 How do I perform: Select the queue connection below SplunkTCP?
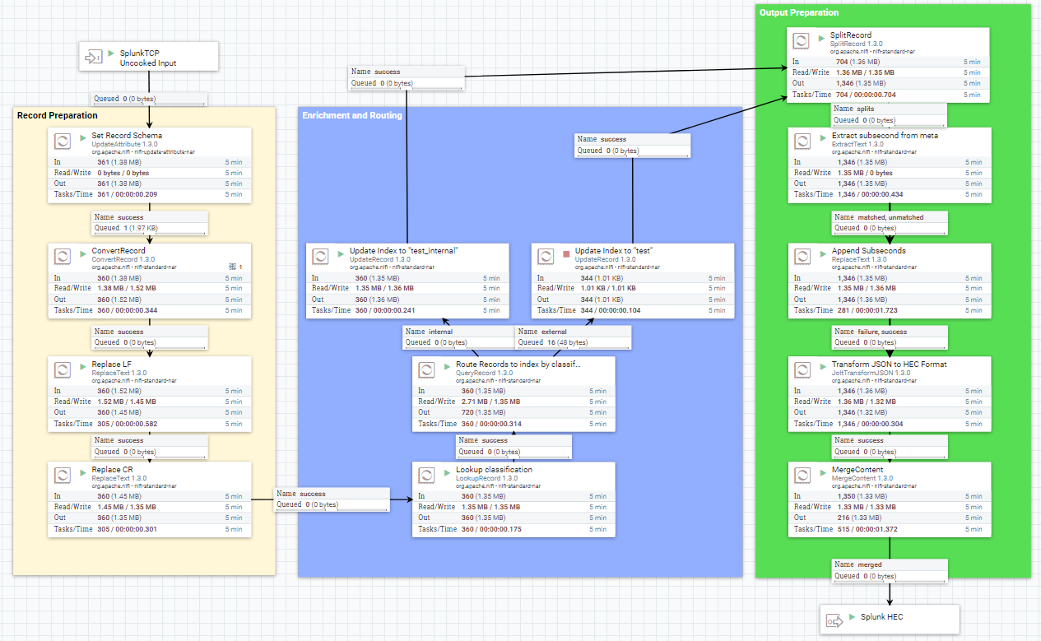click(149, 99)
